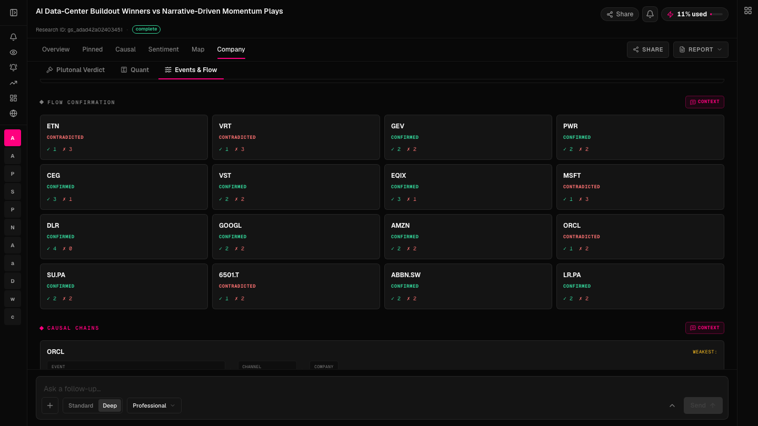This screenshot has width=758, height=426.
Task: Click CONTEXT button for Causal Chains
Action: click(705, 328)
